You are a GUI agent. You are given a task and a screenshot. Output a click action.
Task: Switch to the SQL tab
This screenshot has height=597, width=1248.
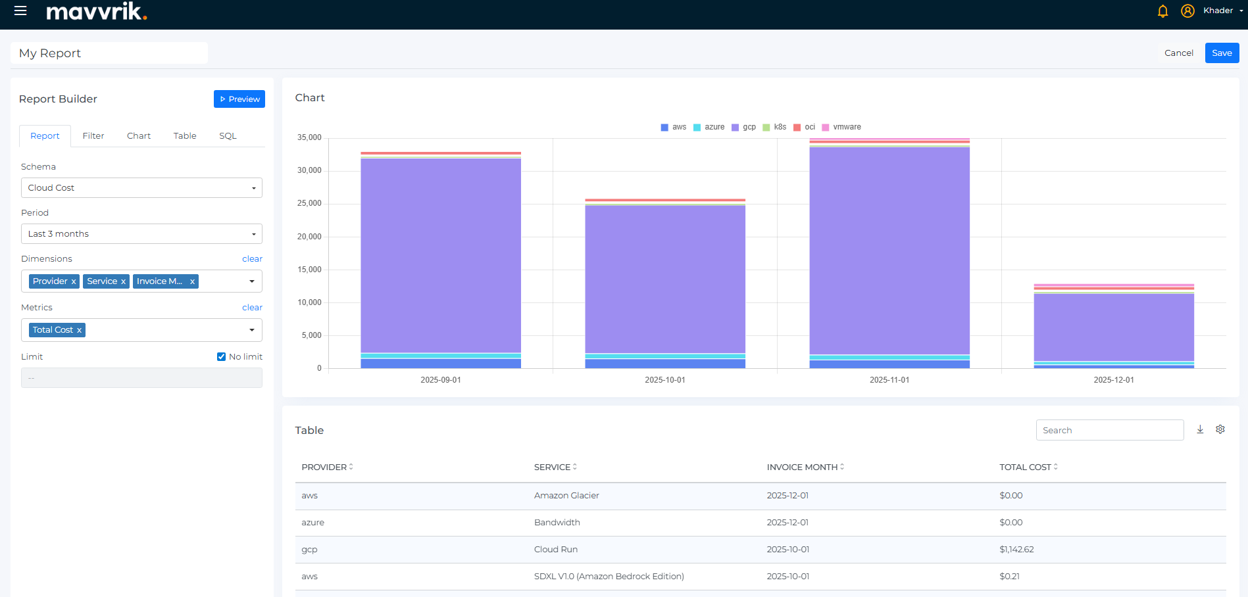pos(228,136)
